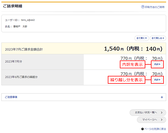Click the plus icon on ご注意事項 row
This screenshot has width=168, height=133.
(x=162, y=97)
